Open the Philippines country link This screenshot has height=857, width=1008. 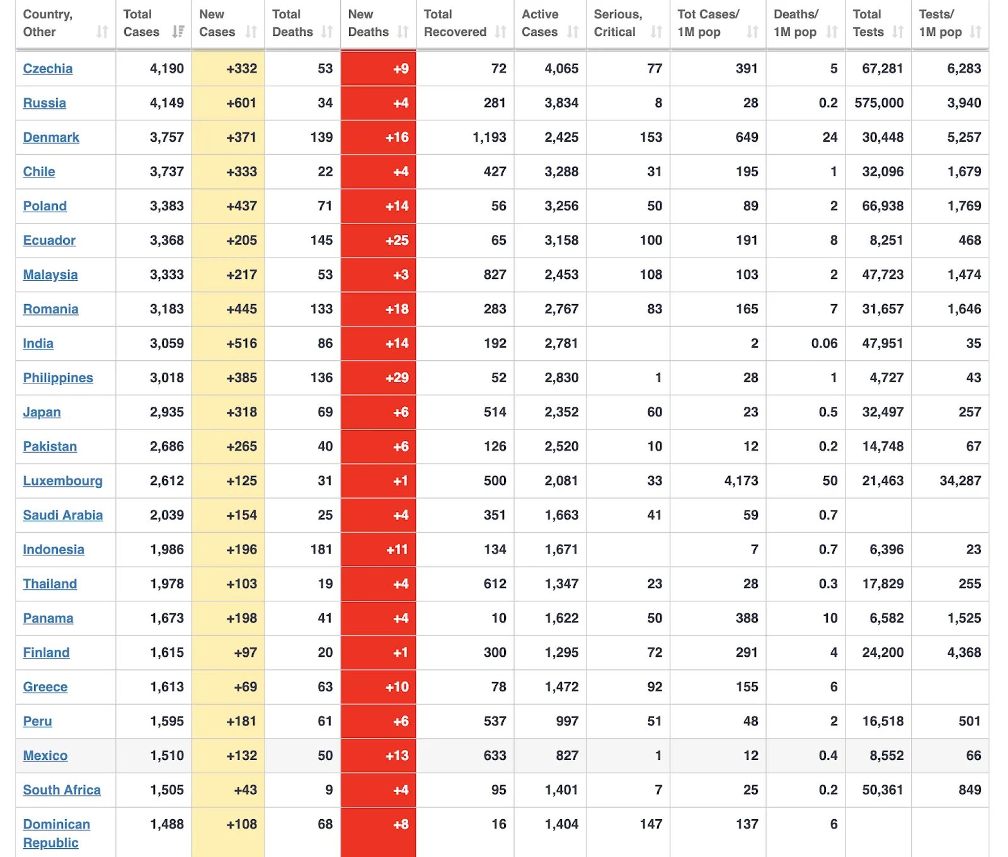tap(58, 378)
